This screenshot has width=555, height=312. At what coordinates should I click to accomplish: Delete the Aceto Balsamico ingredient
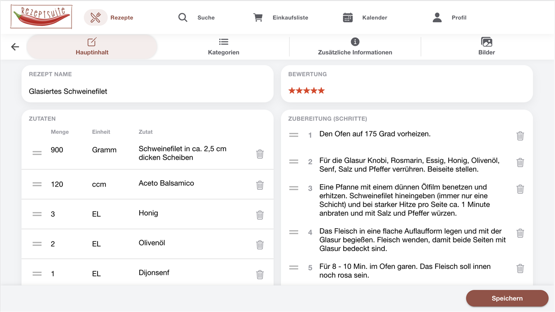(260, 185)
